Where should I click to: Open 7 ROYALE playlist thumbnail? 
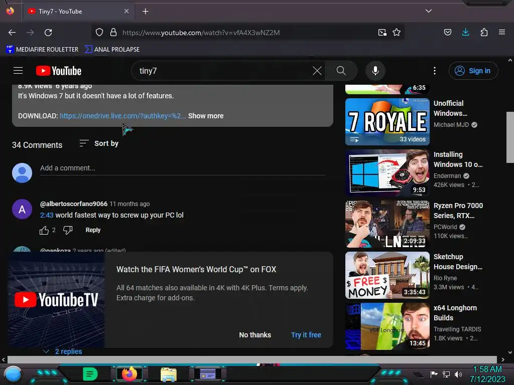point(388,122)
